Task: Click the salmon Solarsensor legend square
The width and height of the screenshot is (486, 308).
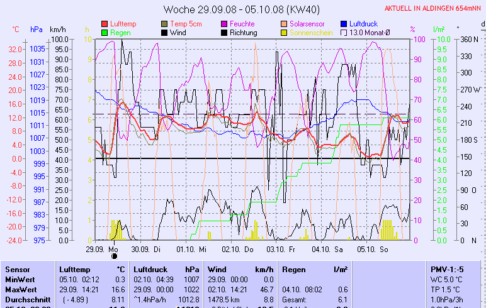Action: pos(285,24)
